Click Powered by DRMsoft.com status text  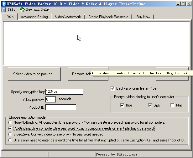pos(117,154)
